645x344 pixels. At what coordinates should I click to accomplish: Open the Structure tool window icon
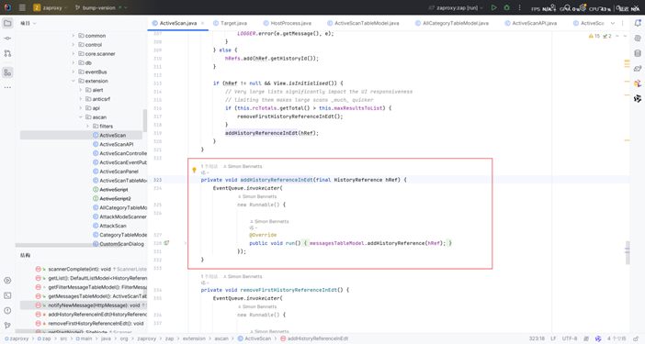pos(7,72)
